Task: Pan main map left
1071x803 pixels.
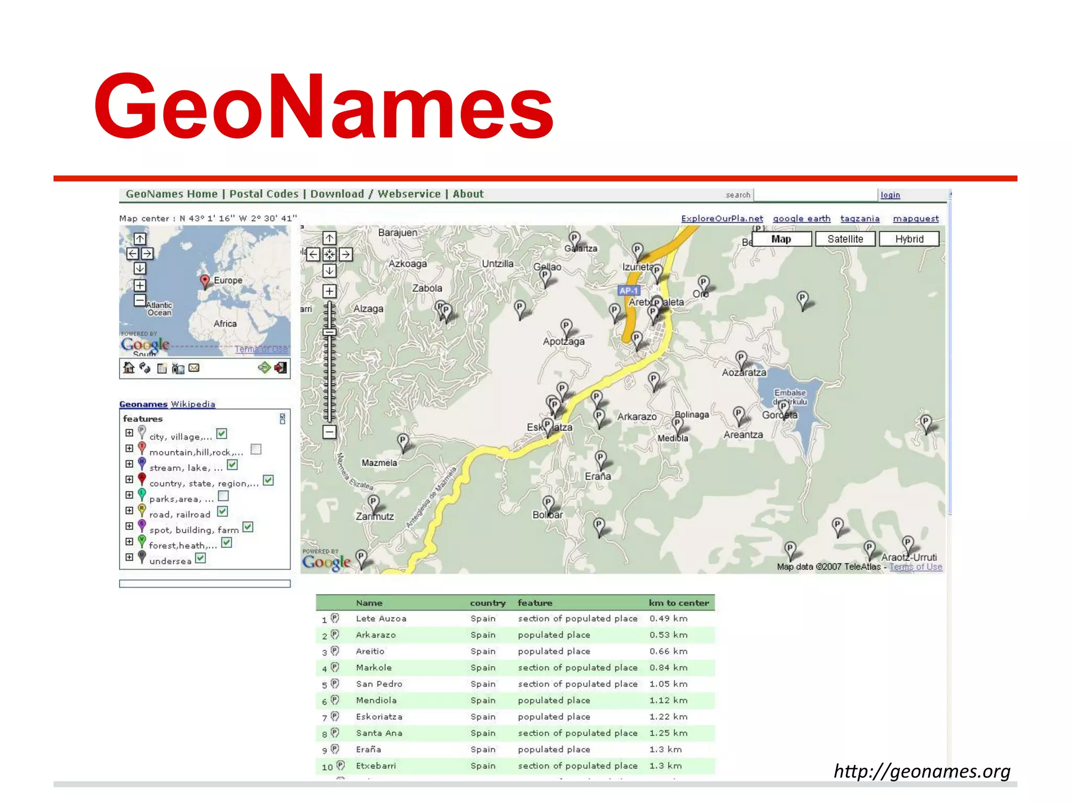Action: [313, 255]
